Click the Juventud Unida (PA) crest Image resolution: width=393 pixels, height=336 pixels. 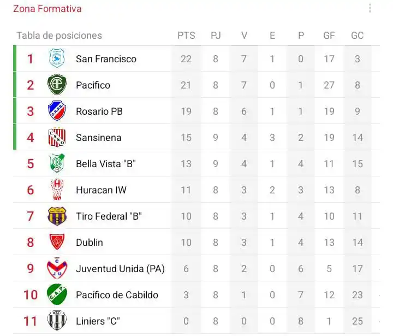pos(57,268)
